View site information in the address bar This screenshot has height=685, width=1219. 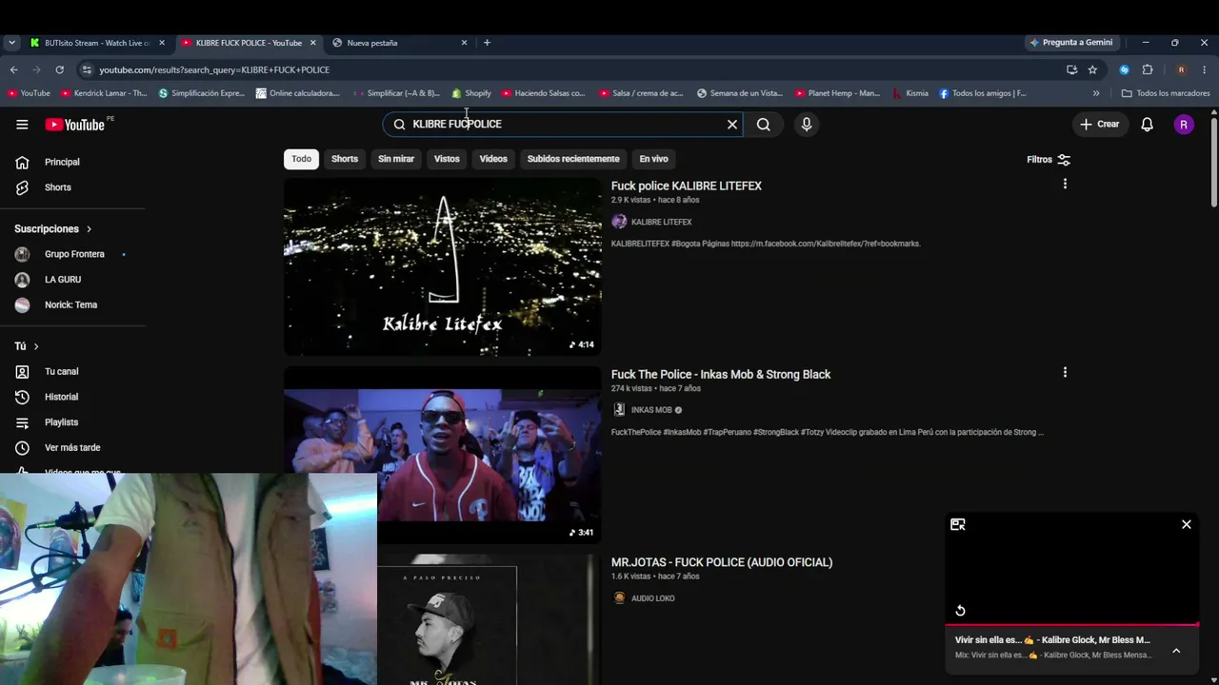[87, 69]
